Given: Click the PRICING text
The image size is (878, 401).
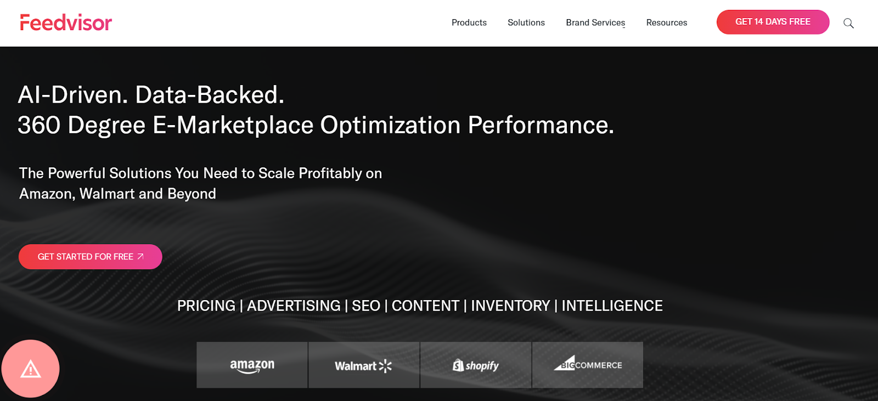Looking at the screenshot, I should (206, 306).
